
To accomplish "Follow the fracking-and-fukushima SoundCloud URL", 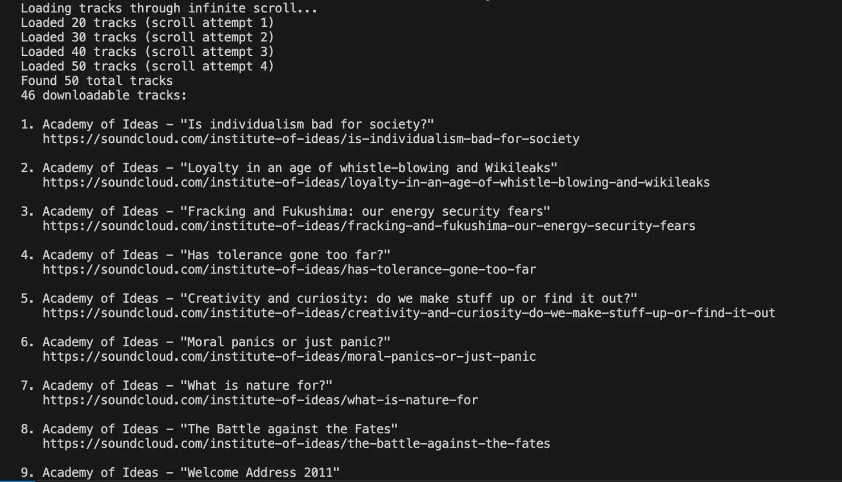I will tap(369, 226).
